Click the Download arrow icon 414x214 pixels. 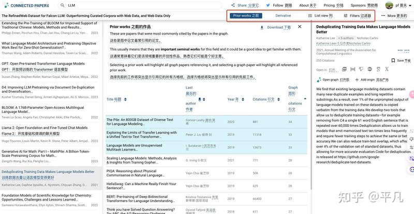[x=262, y=27]
